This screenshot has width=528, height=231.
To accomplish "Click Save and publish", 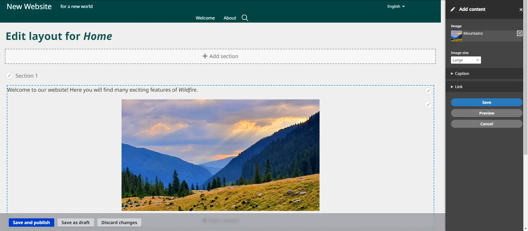I will (x=31, y=222).
